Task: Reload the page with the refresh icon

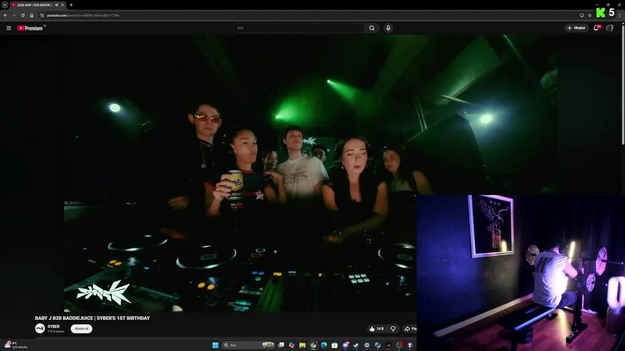Action: 23,15
